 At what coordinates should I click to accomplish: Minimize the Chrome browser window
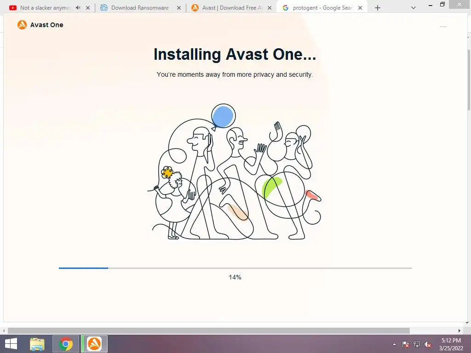click(431, 5)
